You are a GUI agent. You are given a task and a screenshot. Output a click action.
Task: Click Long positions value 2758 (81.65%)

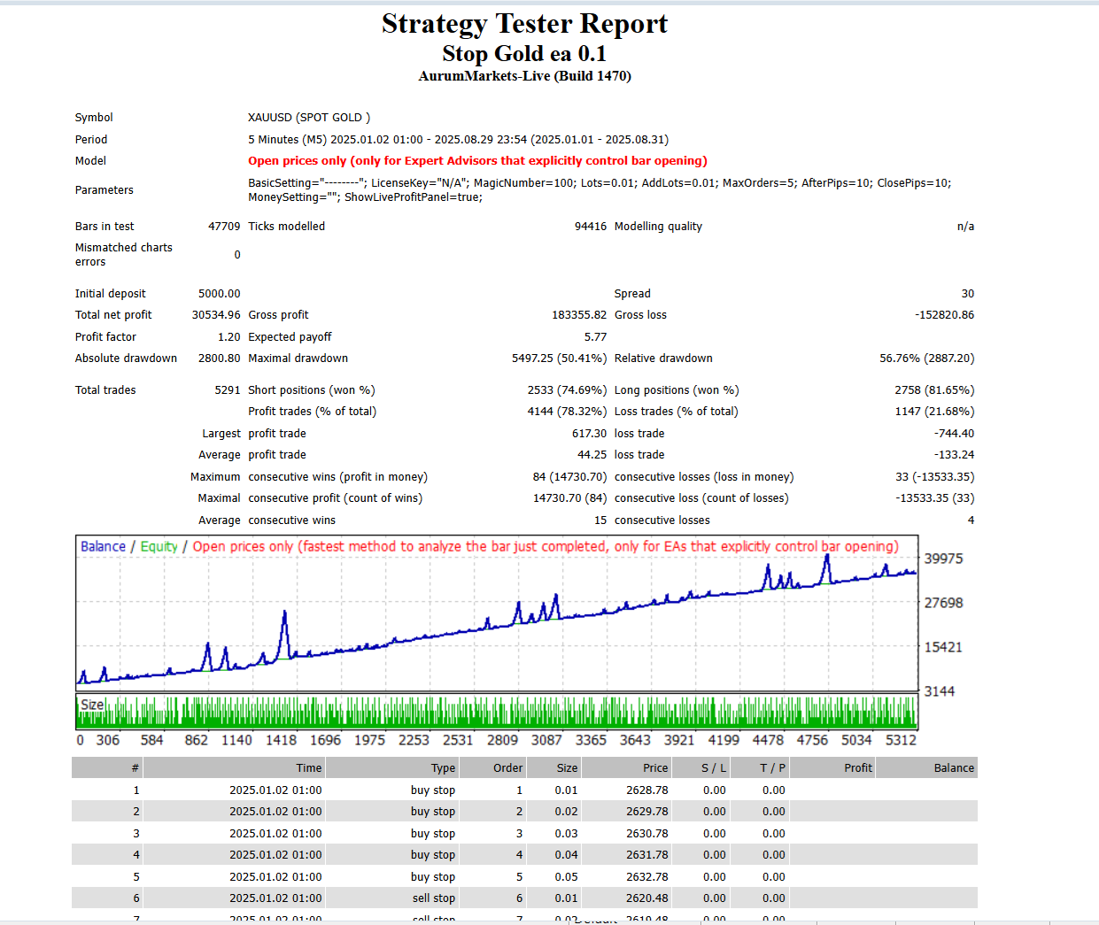point(935,390)
